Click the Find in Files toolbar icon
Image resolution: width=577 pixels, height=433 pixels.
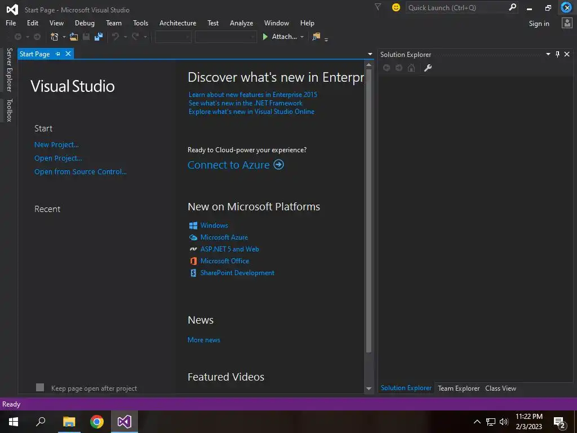pyautogui.click(x=316, y=37)
